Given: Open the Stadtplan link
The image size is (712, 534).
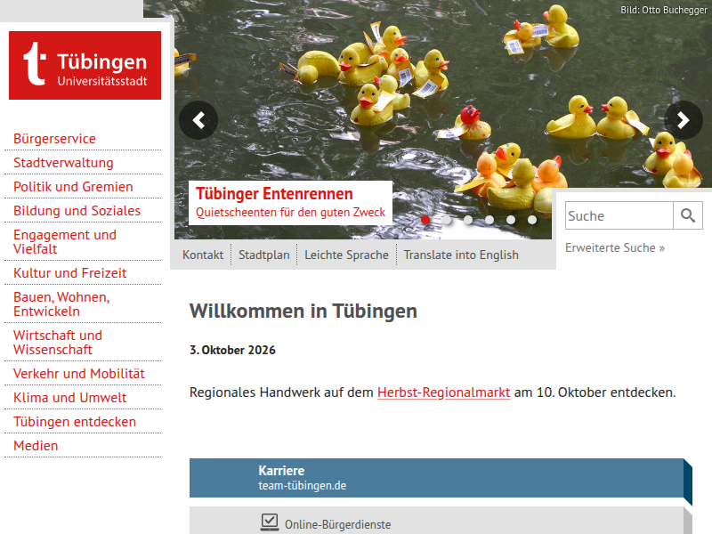Looking at the screenshot, I should 264,255.
